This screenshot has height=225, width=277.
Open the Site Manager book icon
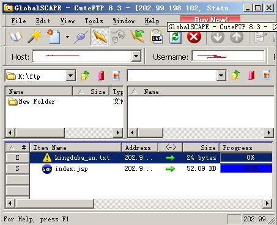[16, 37]
